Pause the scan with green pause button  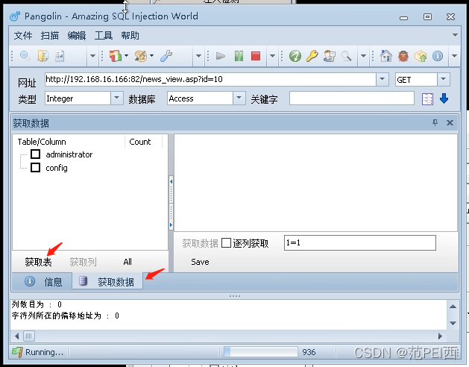[239, 56]
